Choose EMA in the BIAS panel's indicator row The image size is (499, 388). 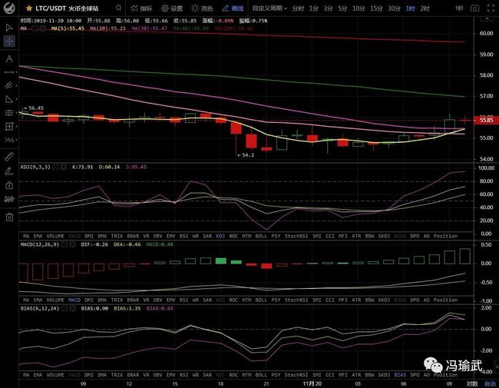tap(38, 375)
